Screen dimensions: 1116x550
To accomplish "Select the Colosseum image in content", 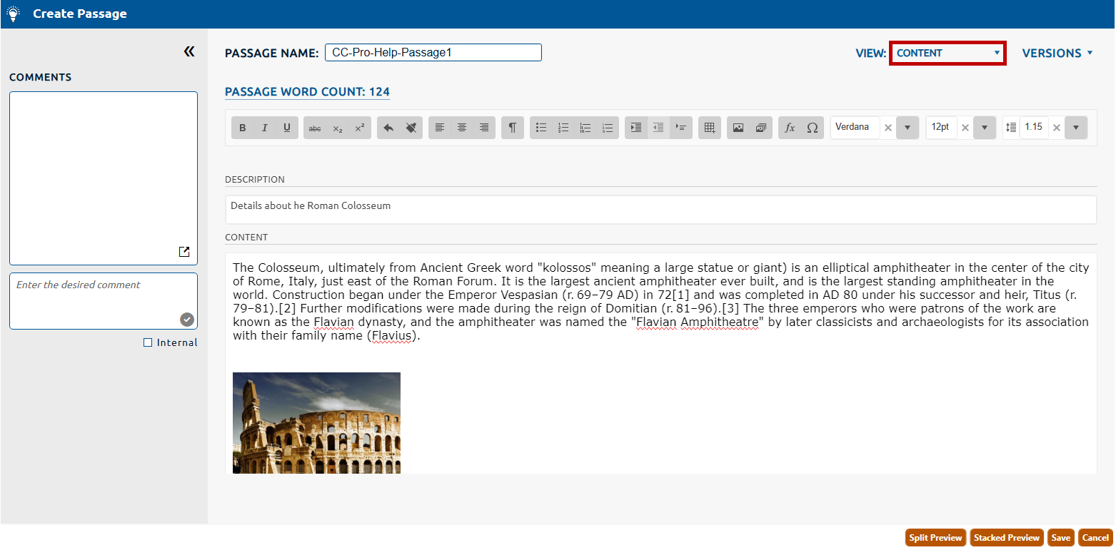I will tap(316, 422).
